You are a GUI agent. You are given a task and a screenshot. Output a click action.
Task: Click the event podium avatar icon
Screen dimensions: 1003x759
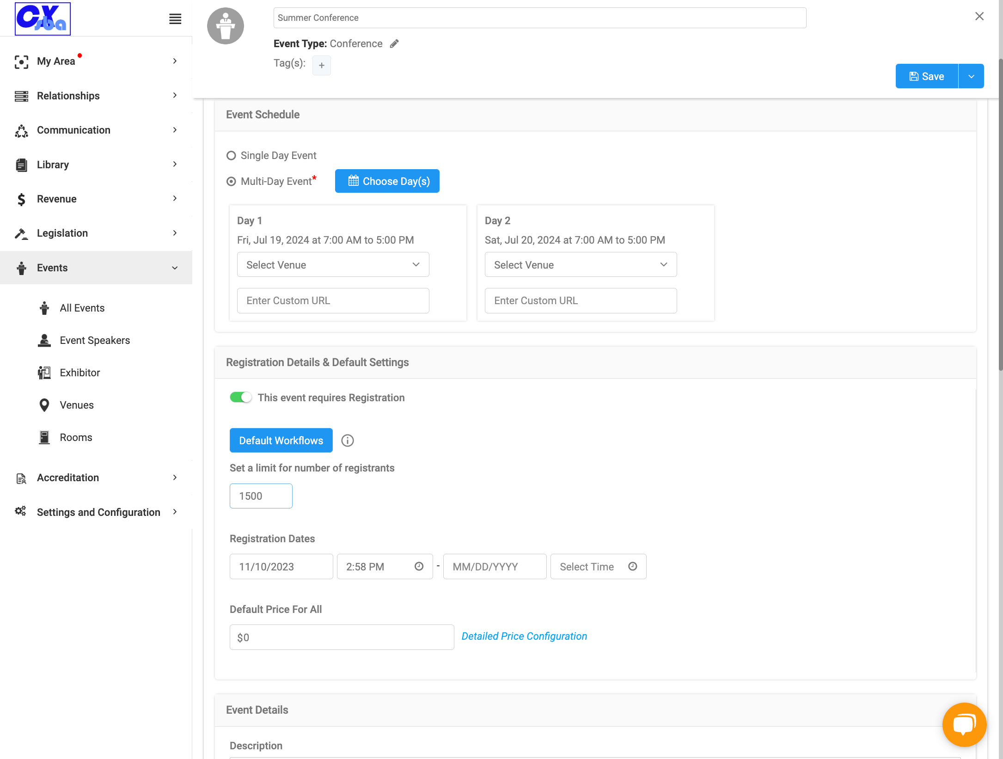coord(226,26)
